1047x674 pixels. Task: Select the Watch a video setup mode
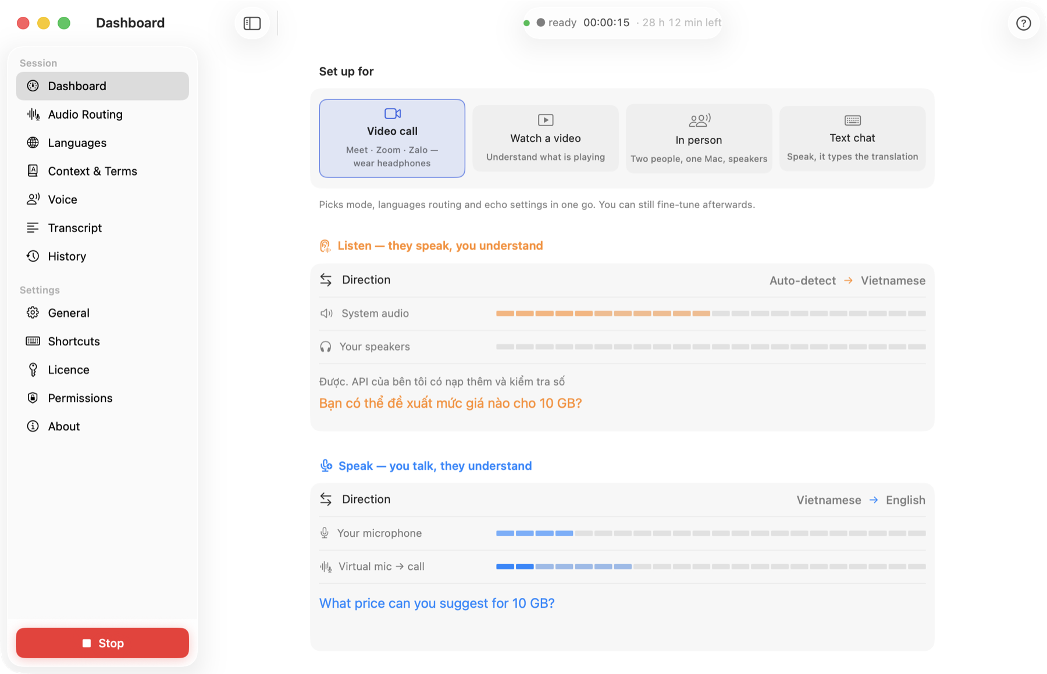[546, 138]
